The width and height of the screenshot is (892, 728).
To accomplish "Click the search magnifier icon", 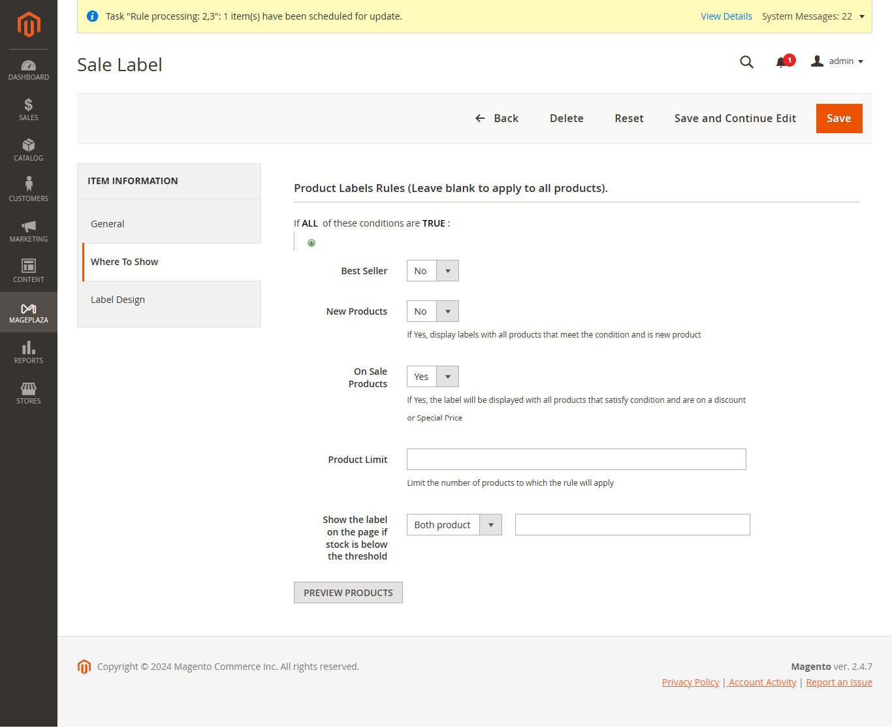I will tap(746, 62).
